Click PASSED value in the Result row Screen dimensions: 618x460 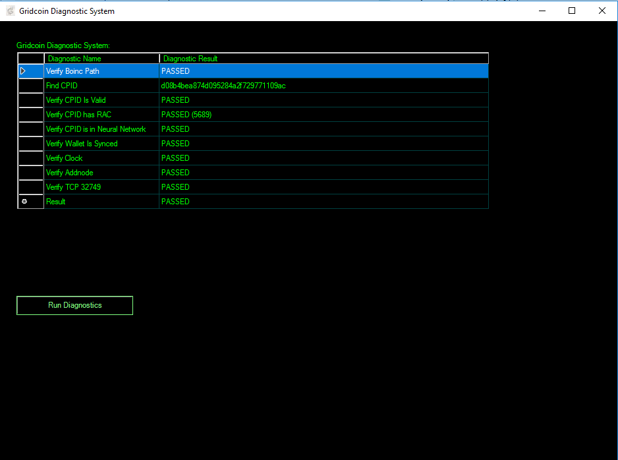323,202
